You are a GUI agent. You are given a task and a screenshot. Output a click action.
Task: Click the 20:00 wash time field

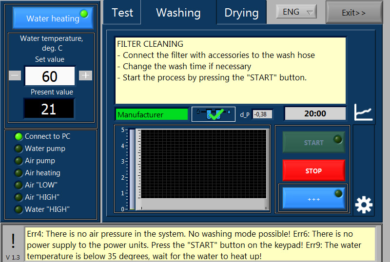(x=315, y=113)
